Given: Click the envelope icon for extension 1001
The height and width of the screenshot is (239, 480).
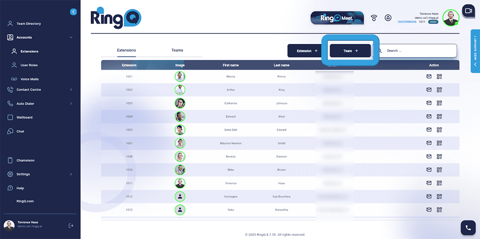Looking at the screenshot, I should pos(429,77).
